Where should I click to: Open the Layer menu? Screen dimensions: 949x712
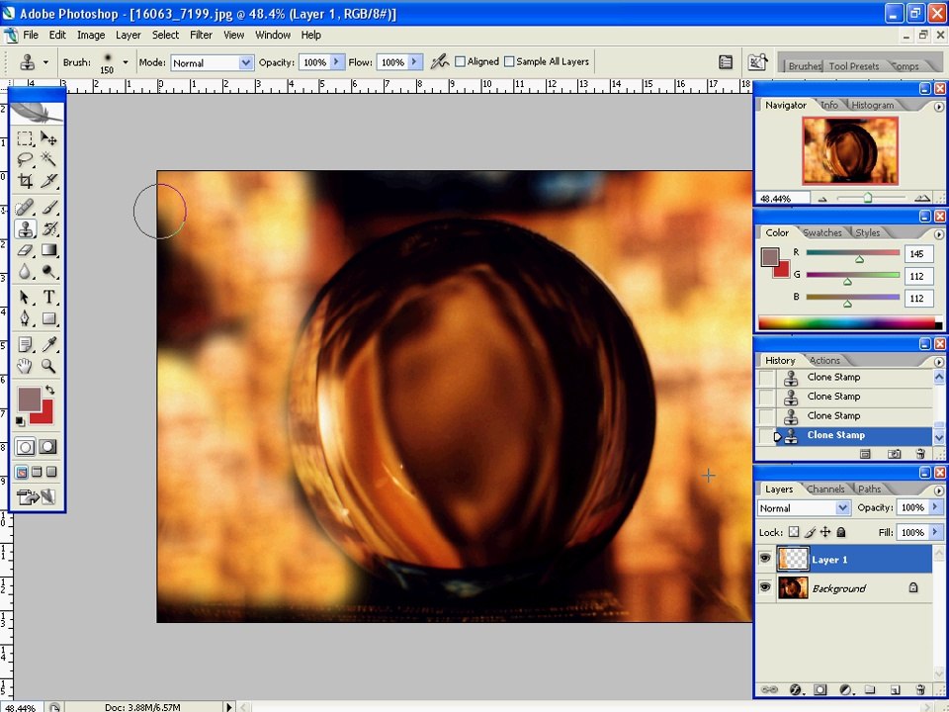pos(129,36)
